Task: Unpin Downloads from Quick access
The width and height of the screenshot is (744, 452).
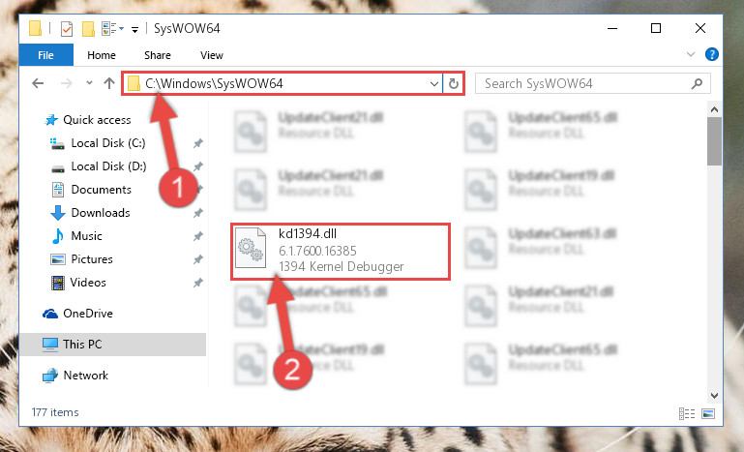Action: click(198, 213)
